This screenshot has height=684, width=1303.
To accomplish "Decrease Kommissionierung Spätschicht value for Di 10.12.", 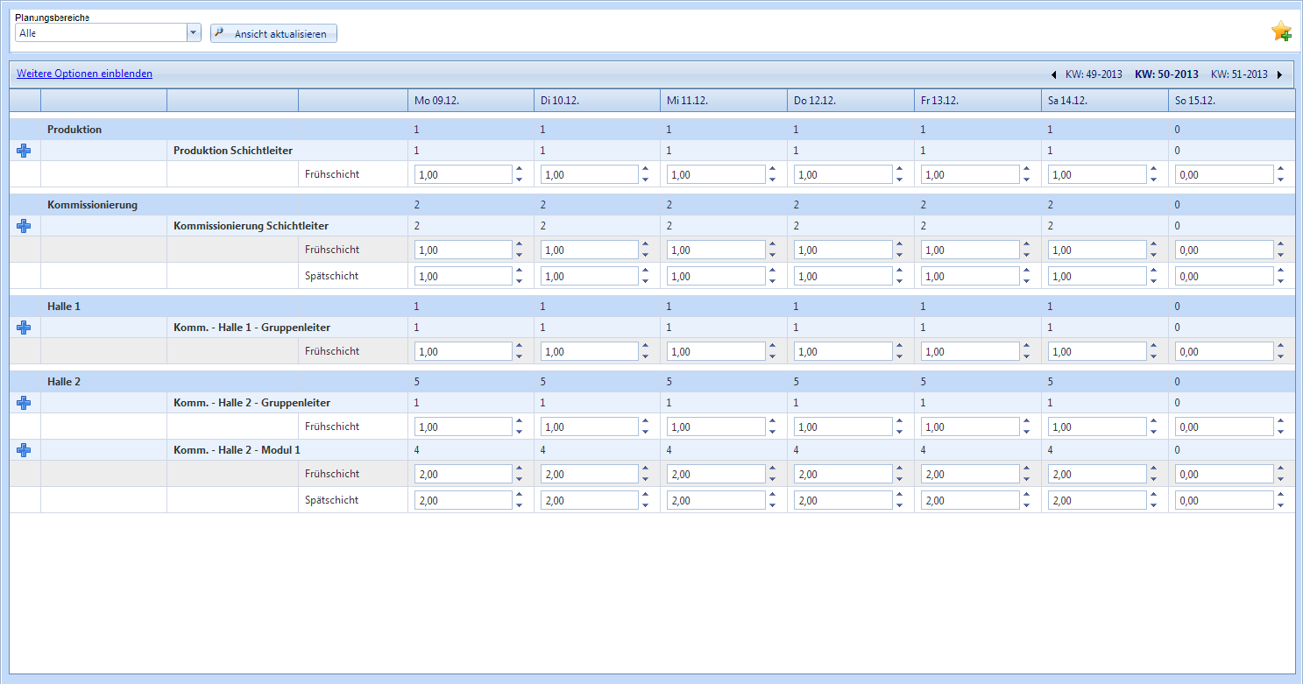I will coord(645,281).
